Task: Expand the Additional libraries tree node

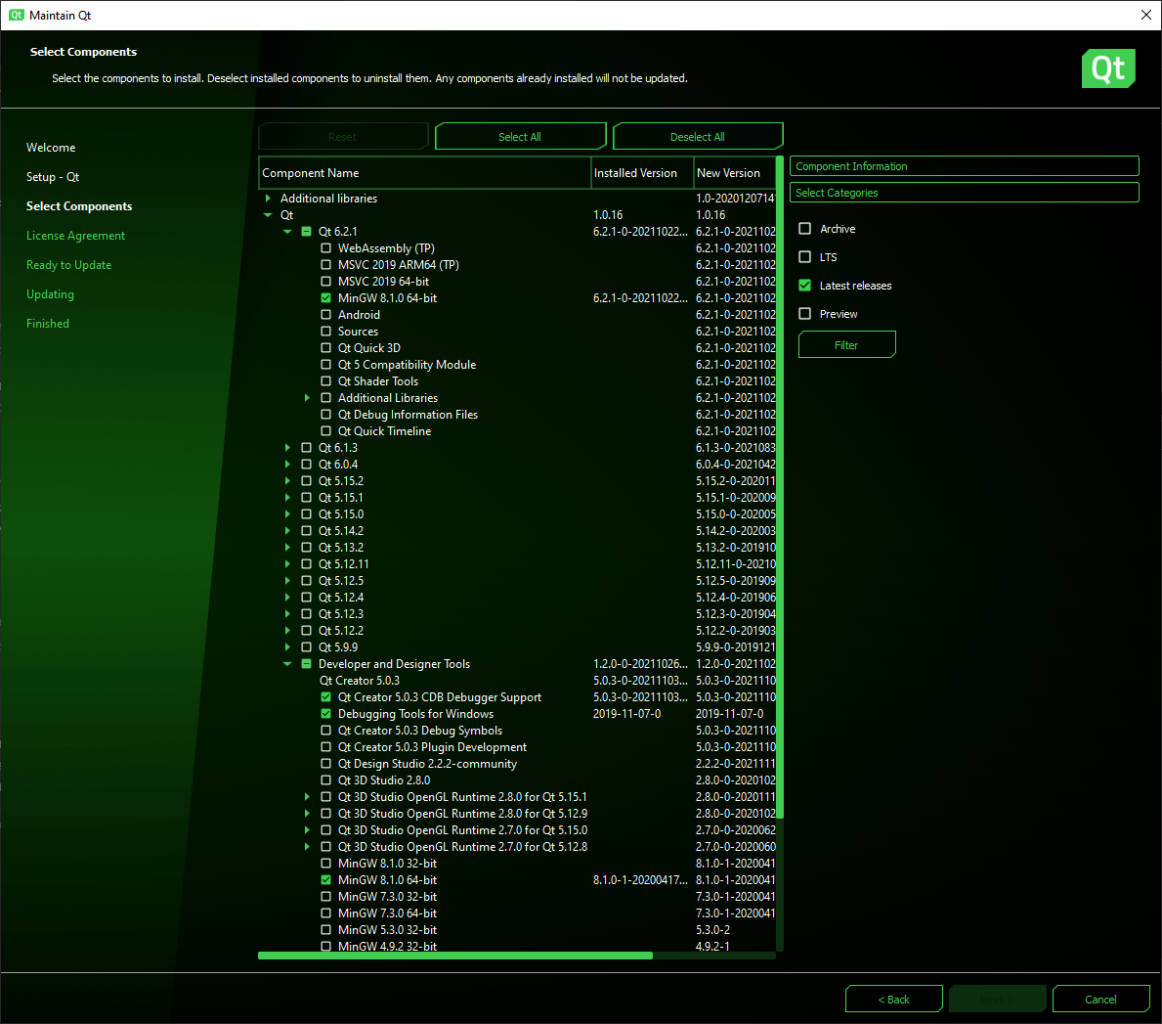Action: (x=269, y=198)
